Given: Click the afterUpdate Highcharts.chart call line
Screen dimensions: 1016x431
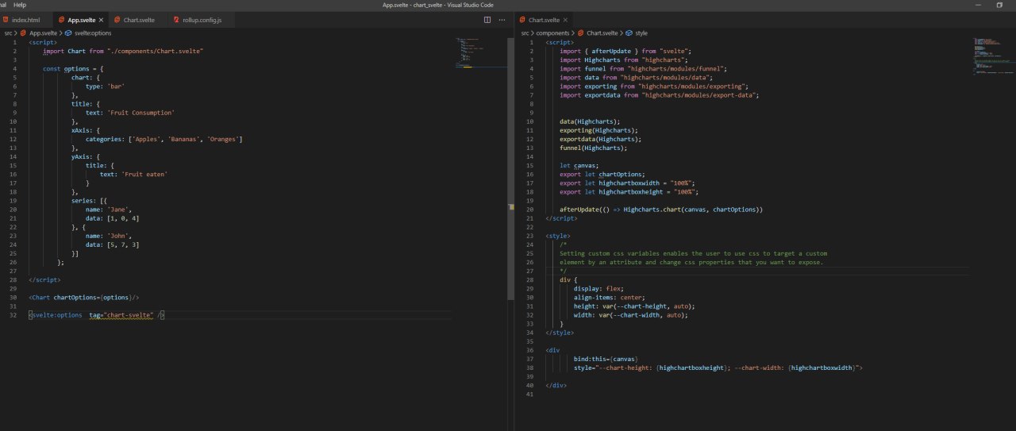Looking at the screenshot, I should click(661, 210).
